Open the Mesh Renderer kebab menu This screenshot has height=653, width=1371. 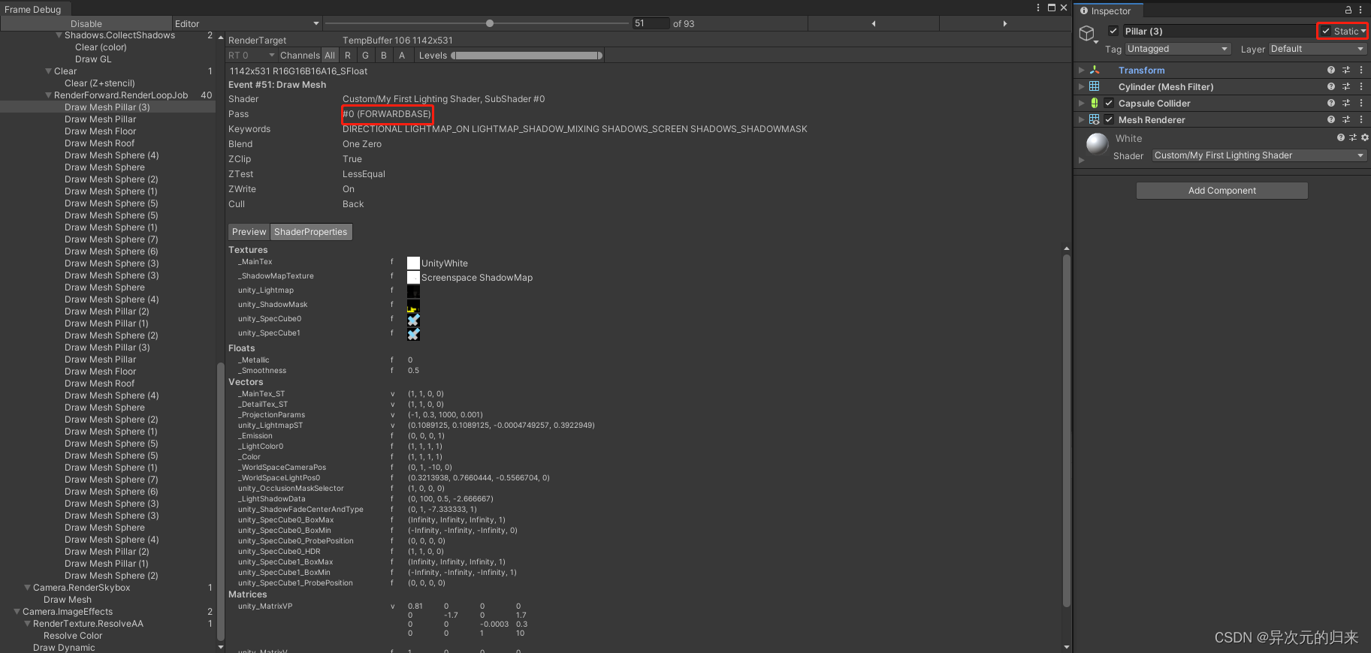tap(1361, 119)
